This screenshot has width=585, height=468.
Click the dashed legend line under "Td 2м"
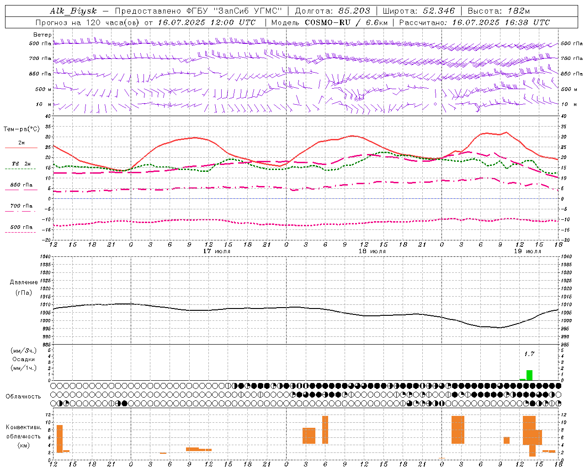tap(20, 169)
